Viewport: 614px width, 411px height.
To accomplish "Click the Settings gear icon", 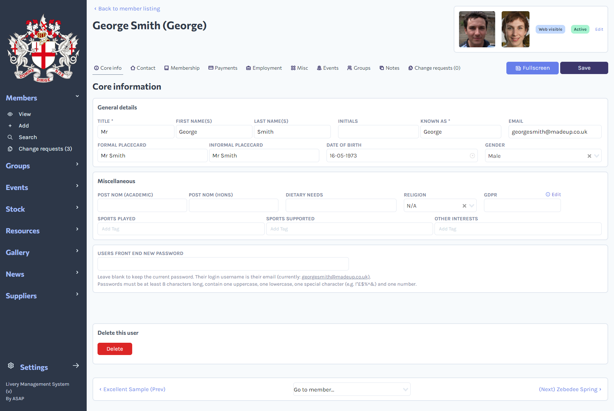I will (x=11, y=365).
